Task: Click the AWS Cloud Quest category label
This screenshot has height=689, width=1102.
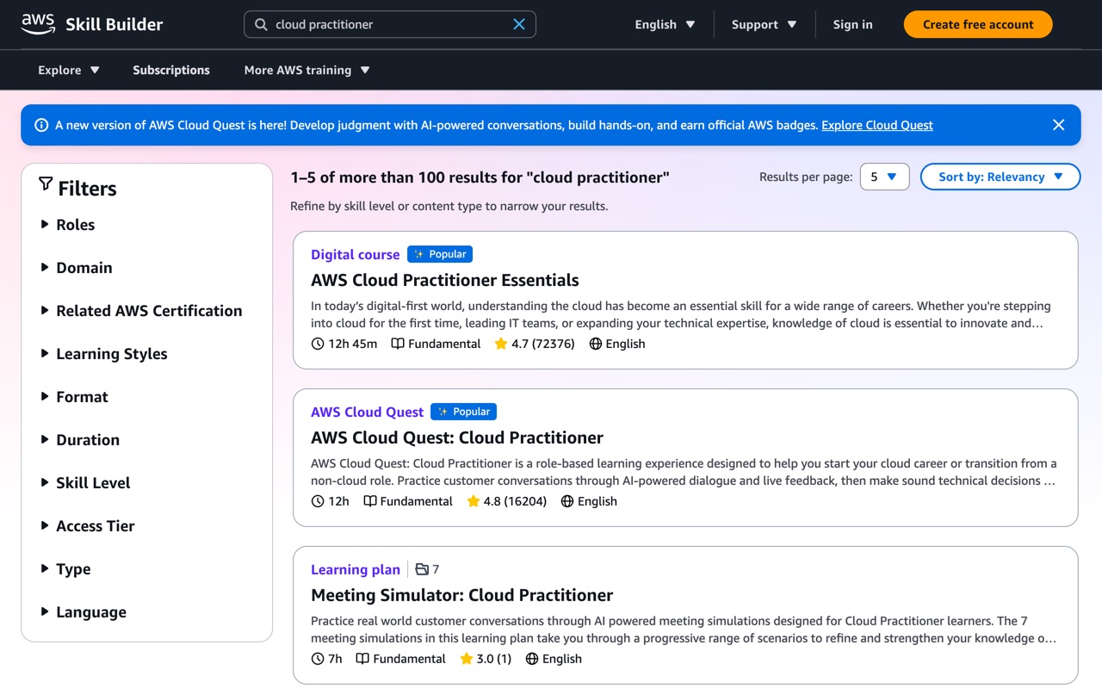Action: [368, 412]
